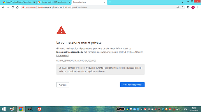Click the Bluetooth tray icon
Screen dimensions: 201x112
142,109
